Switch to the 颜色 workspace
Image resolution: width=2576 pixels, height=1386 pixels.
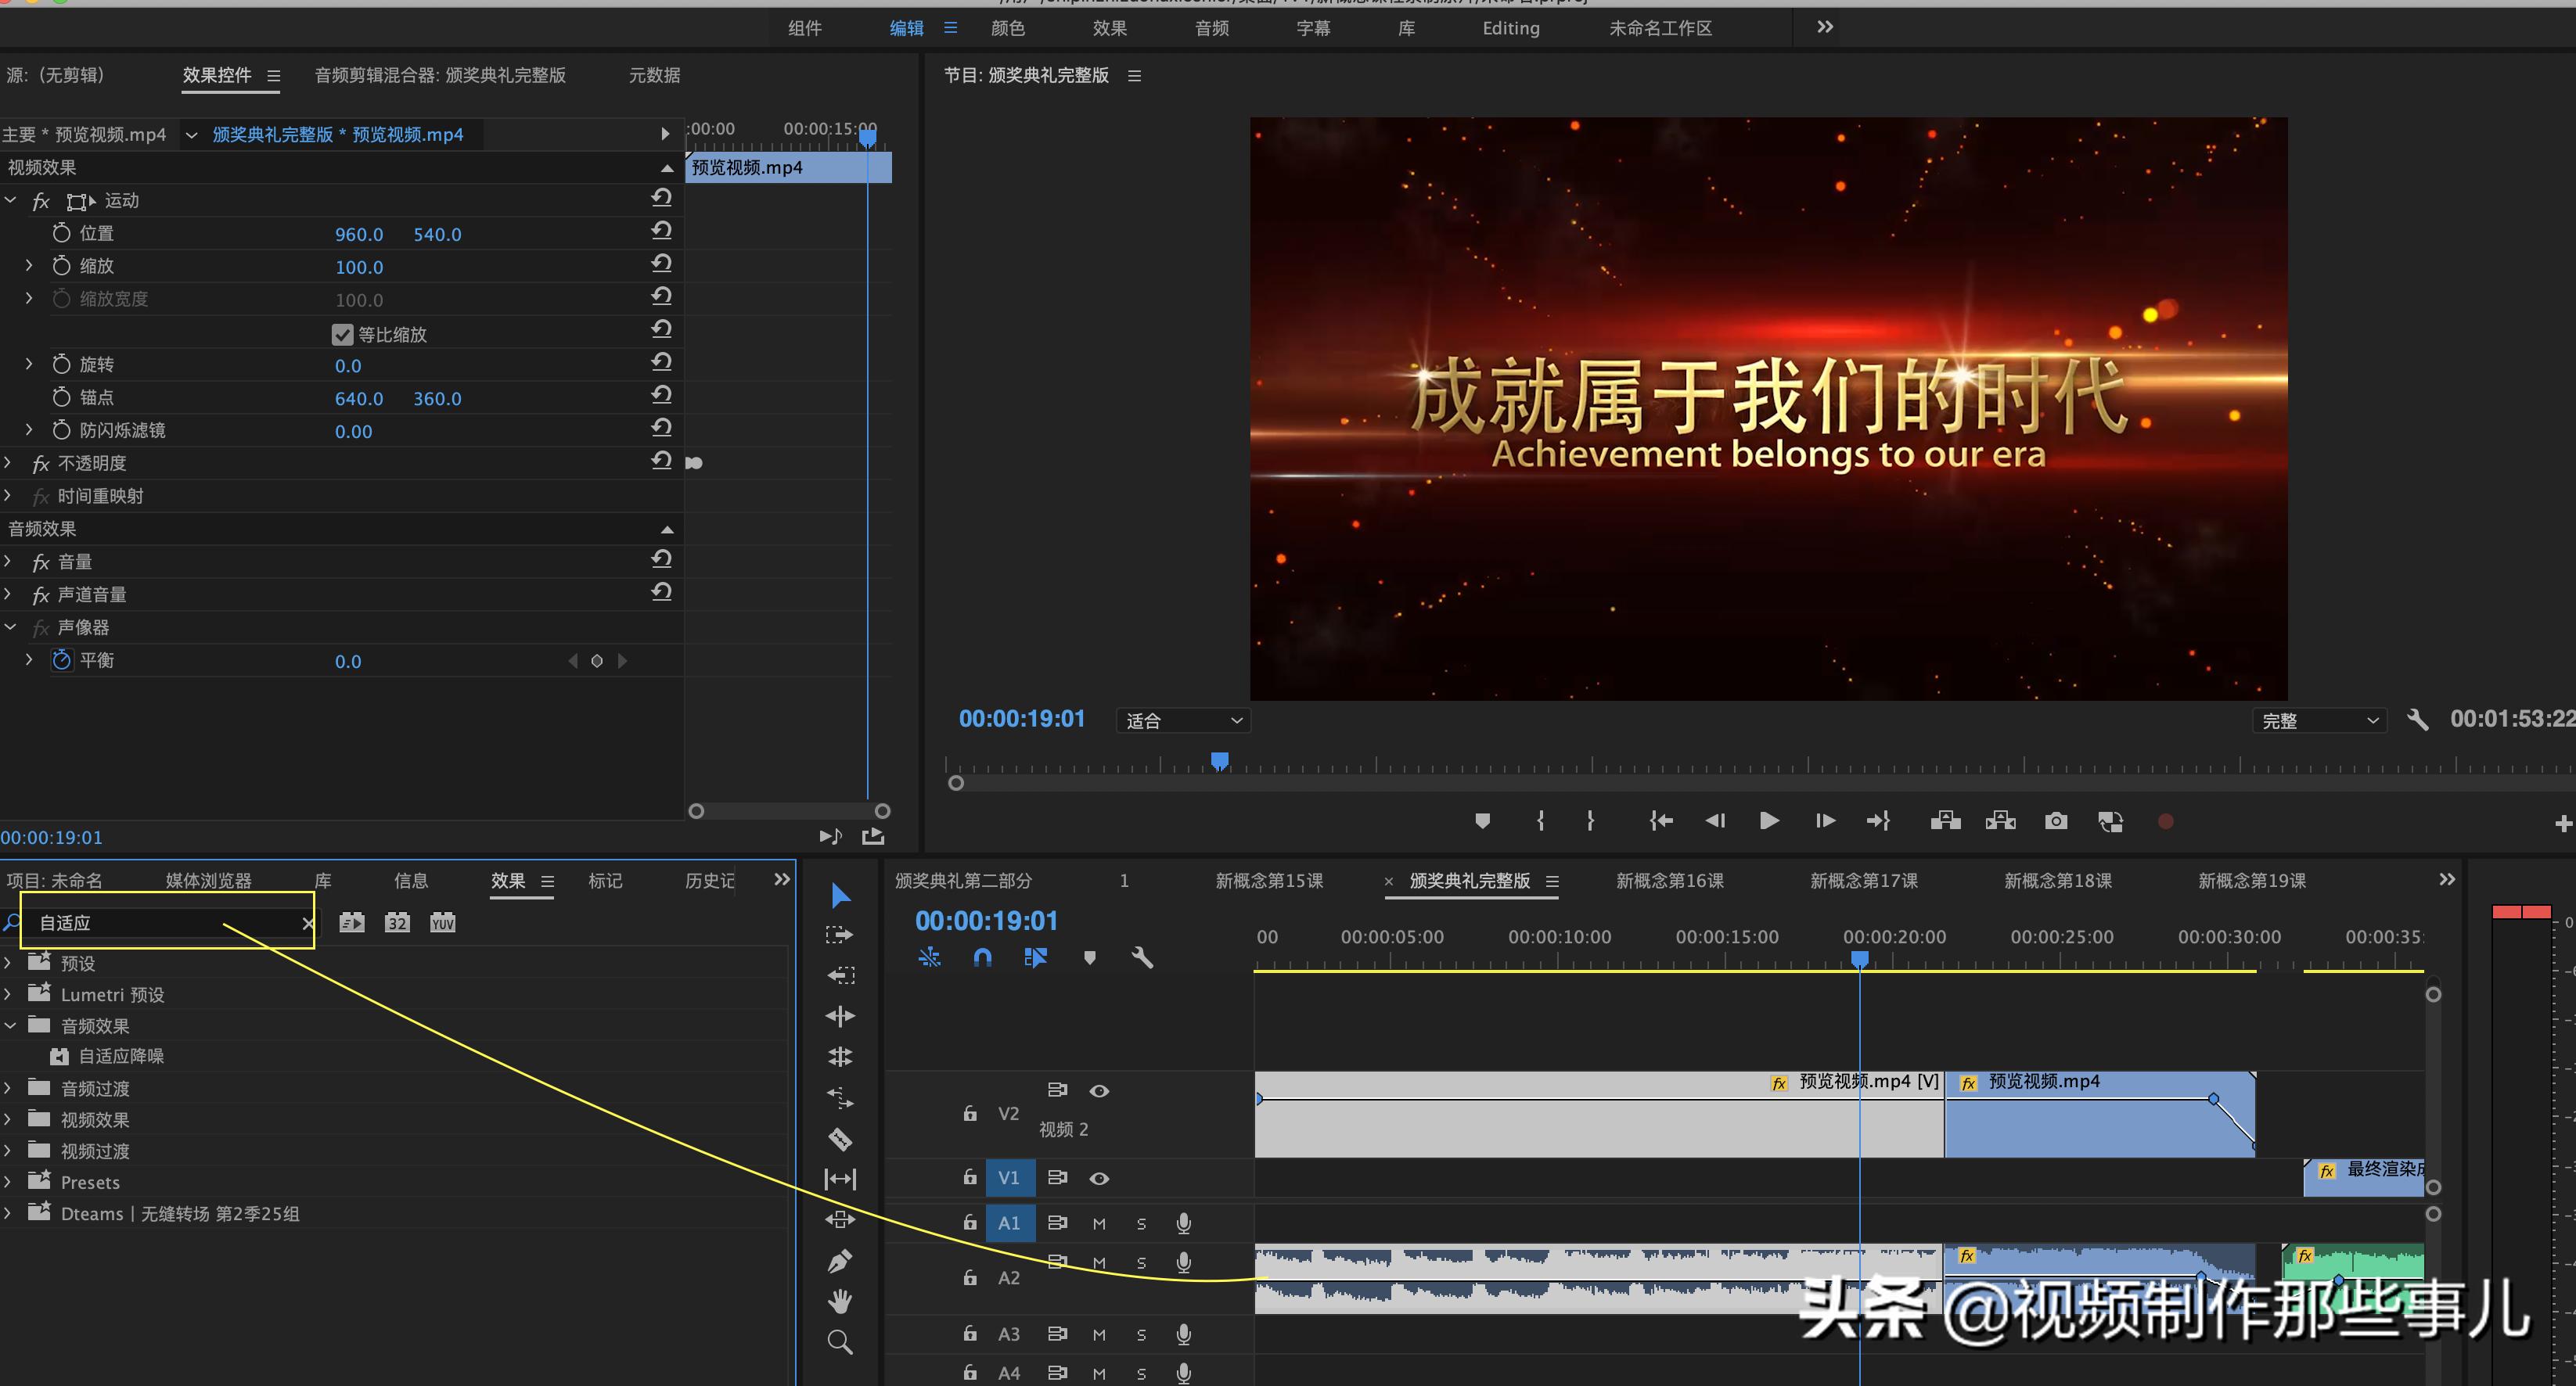pyautogui.click(x=1007, y=28)
